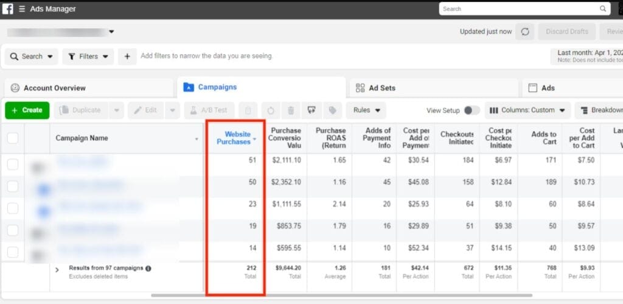This screenshot has height=304, width=623.
Task: Click the horizontal scrollbar below the table
Action: click(x=341, y=295)
